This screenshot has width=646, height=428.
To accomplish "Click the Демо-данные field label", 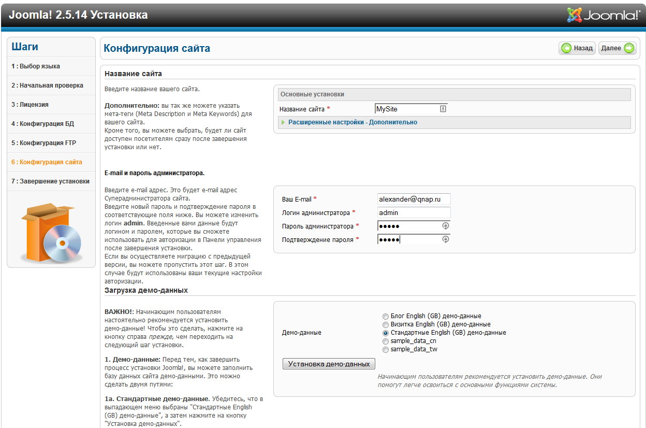I will coord(301,333).
